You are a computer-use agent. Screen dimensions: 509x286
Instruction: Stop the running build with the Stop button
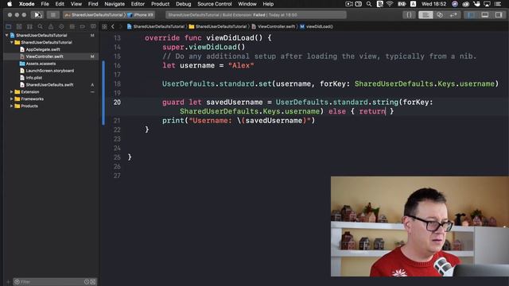[x=52, y=15]
